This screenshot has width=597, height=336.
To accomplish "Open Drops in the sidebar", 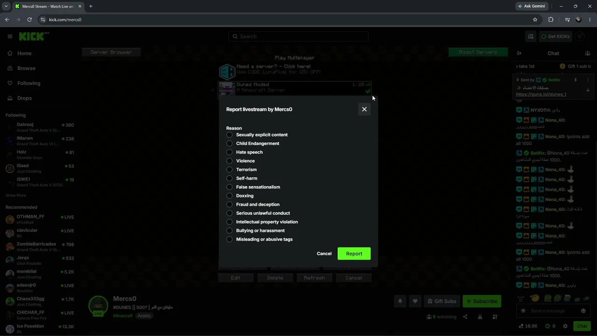I will pos(24,98).
